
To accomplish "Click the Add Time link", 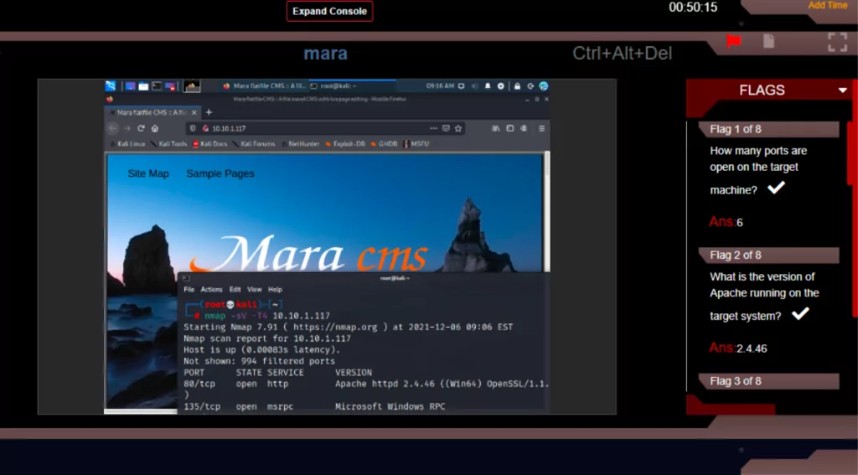I will pos(827,6).
